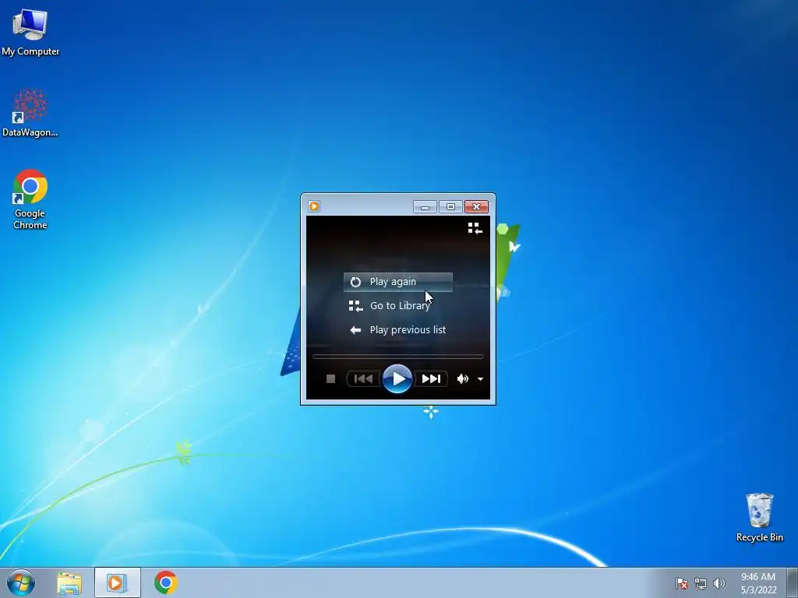Select the Google Chrome desktop shortcut

30,199
